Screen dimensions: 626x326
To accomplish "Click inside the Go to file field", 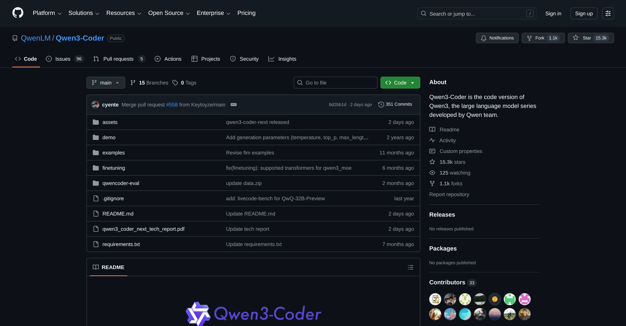I will (x=335, y=82).
